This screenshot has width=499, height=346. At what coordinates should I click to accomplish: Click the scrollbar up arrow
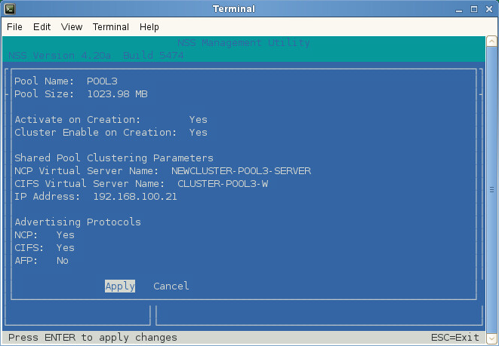(x=491, y=41)
